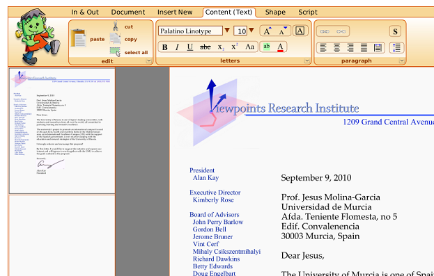Viewport: 434px width, 276px height.
Task: Open the red-underlined A font color
Action: pos(280,47)
